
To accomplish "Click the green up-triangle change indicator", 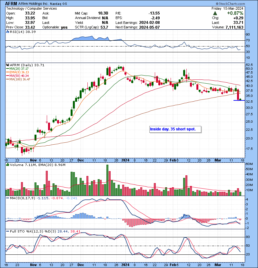I will tap(215, 13).
